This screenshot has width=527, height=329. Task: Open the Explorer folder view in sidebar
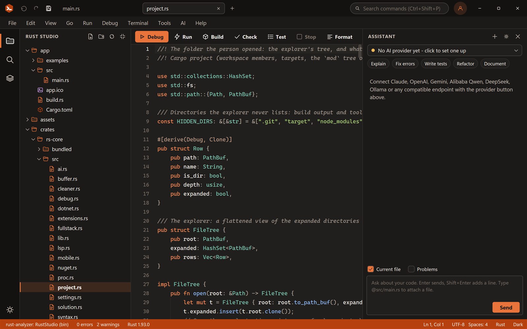tap(10, 41)
